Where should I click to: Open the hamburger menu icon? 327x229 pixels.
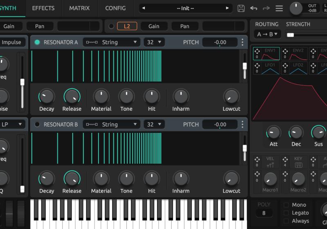coord(279,8)
